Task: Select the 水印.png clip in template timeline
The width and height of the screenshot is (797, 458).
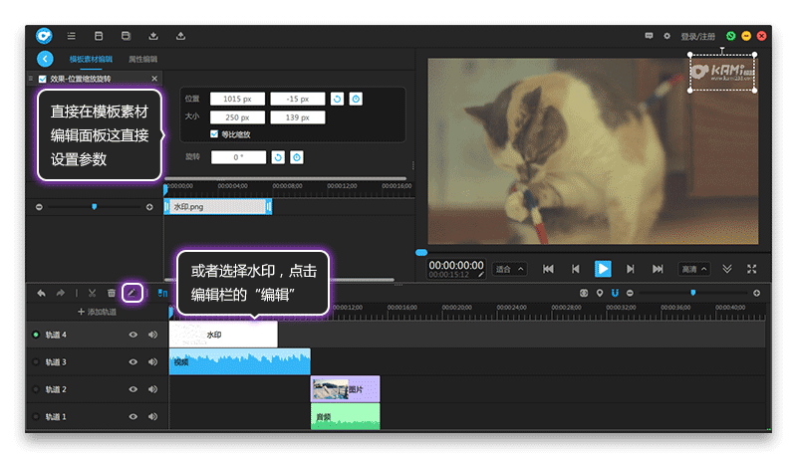Action: (x=217, y=207)
